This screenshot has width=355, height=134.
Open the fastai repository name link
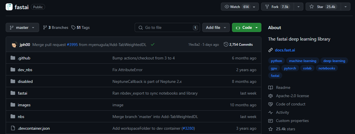21,7
